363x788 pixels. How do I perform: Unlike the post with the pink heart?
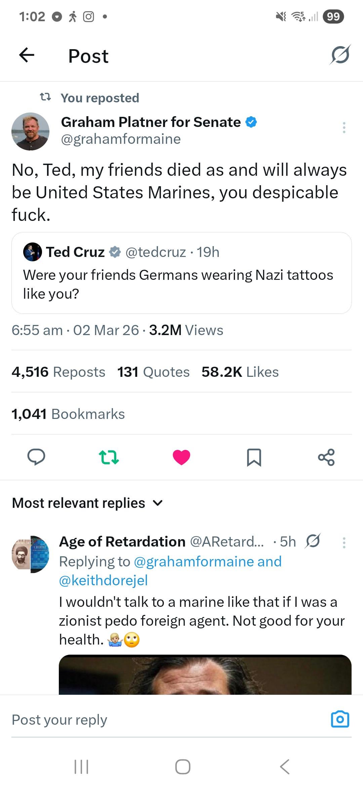[182, 457]
